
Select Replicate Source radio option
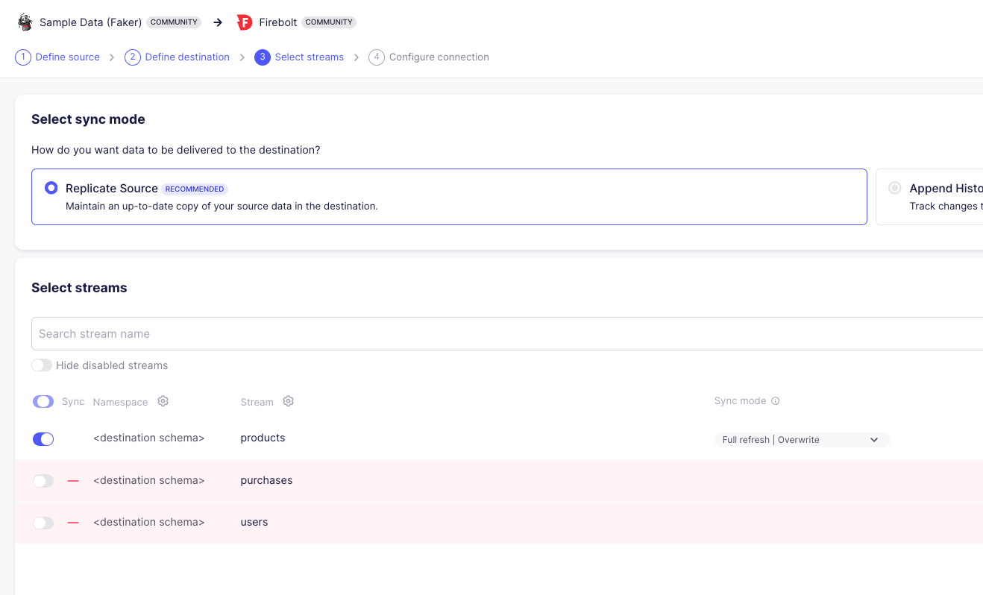coord(51,188)
